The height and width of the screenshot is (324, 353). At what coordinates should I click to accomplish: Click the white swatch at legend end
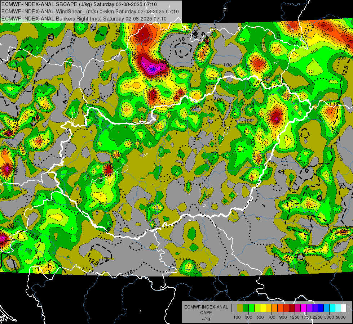[x=344, y=308]
